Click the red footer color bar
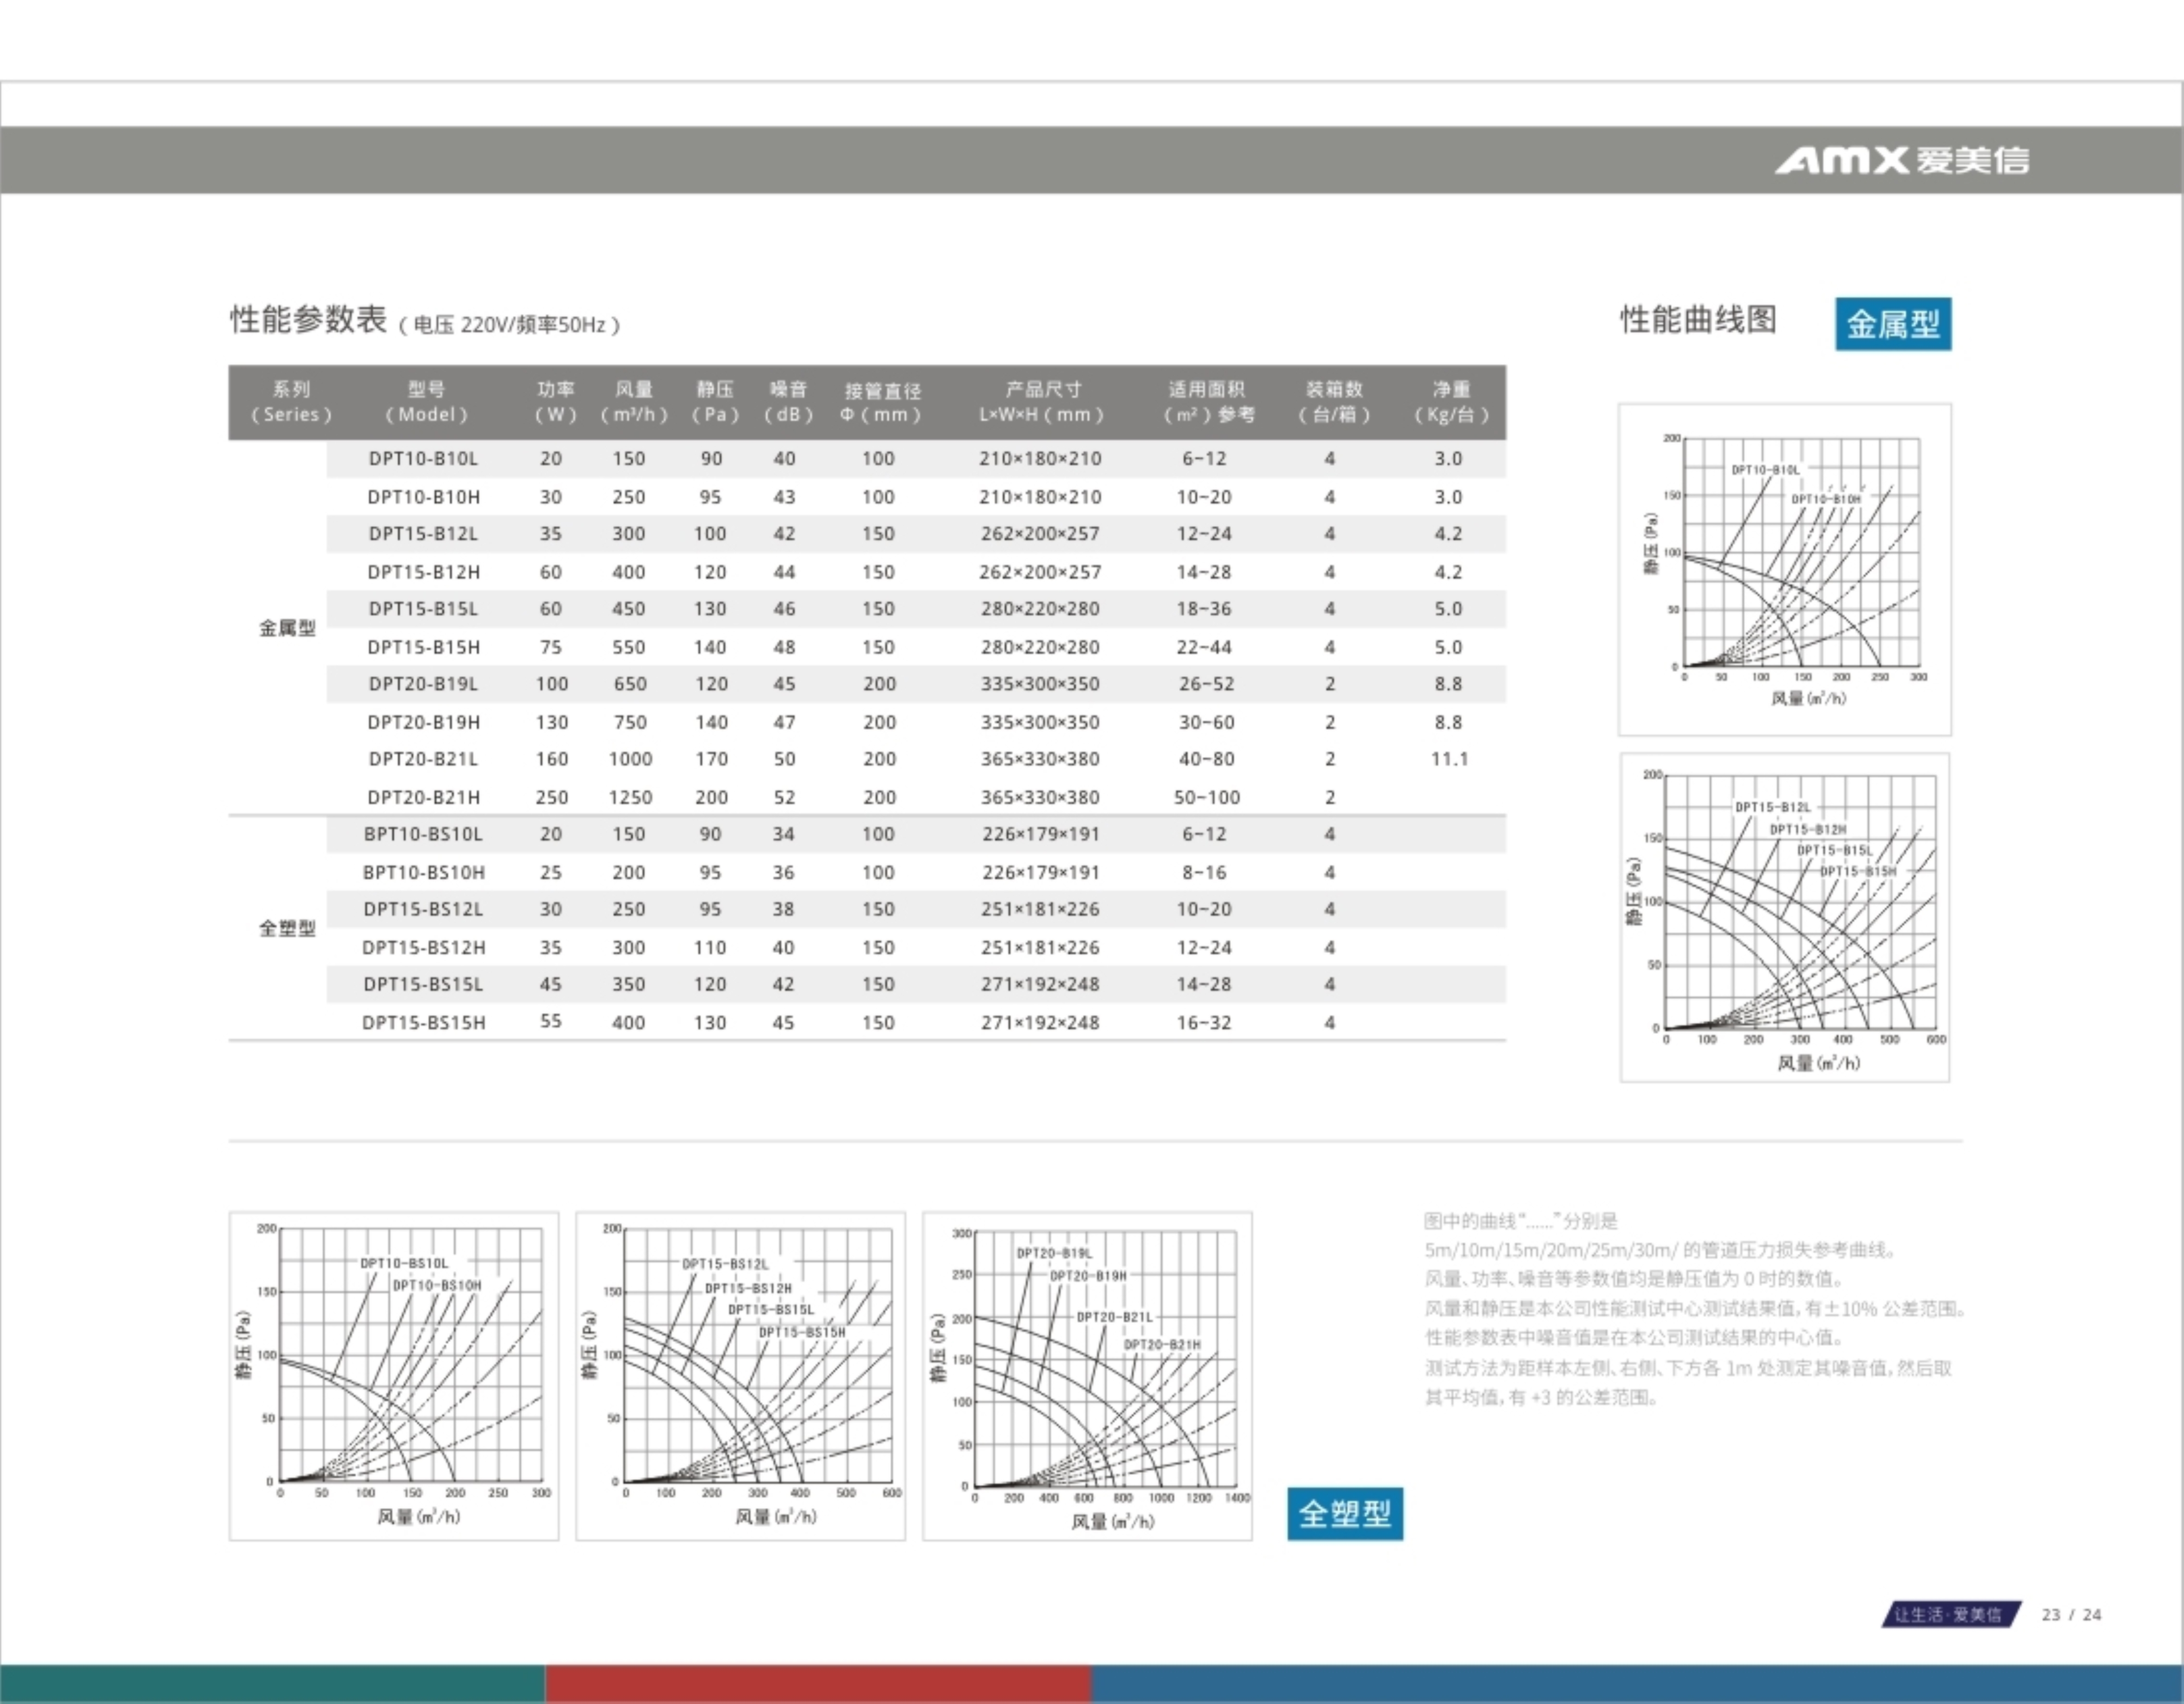Screen dimensions: 2184x1704 point(818,1684)
